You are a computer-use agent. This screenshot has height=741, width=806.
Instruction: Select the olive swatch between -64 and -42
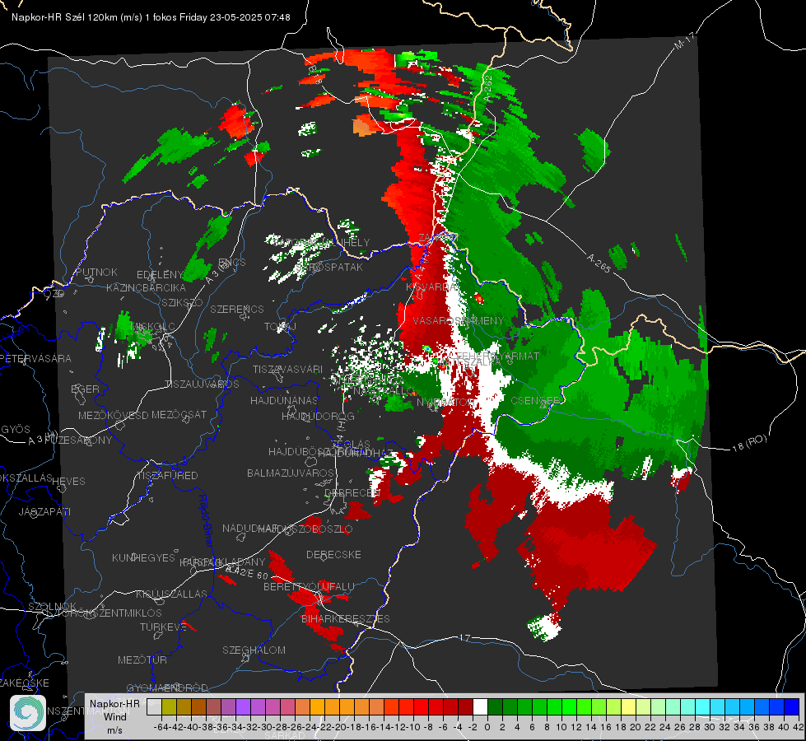pyautogui.click(x=169, y=706)
